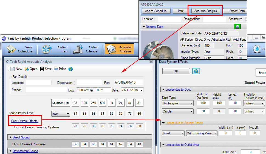The width and height of the screenshot is (266, 154).
Task: Click the New document icon
Action: pyautogui.click(x=12, y=69)
